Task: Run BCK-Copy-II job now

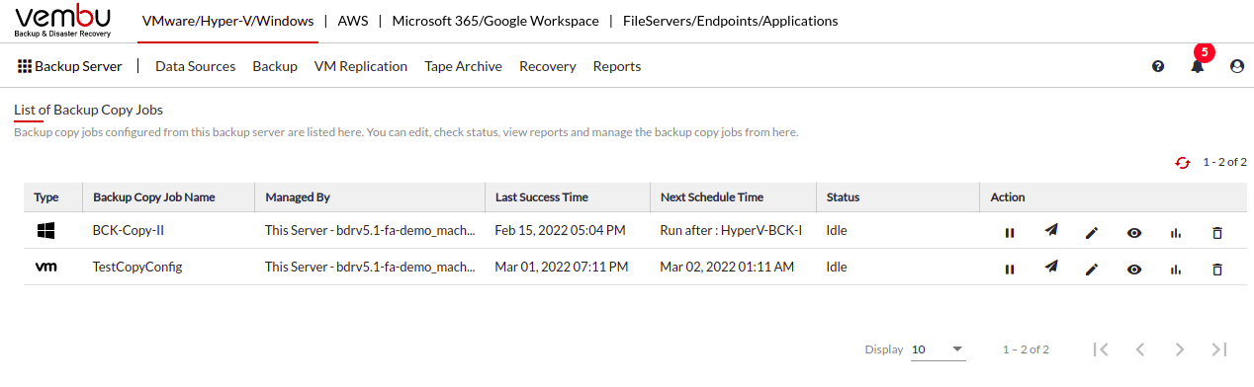Action: (1051, 231)
